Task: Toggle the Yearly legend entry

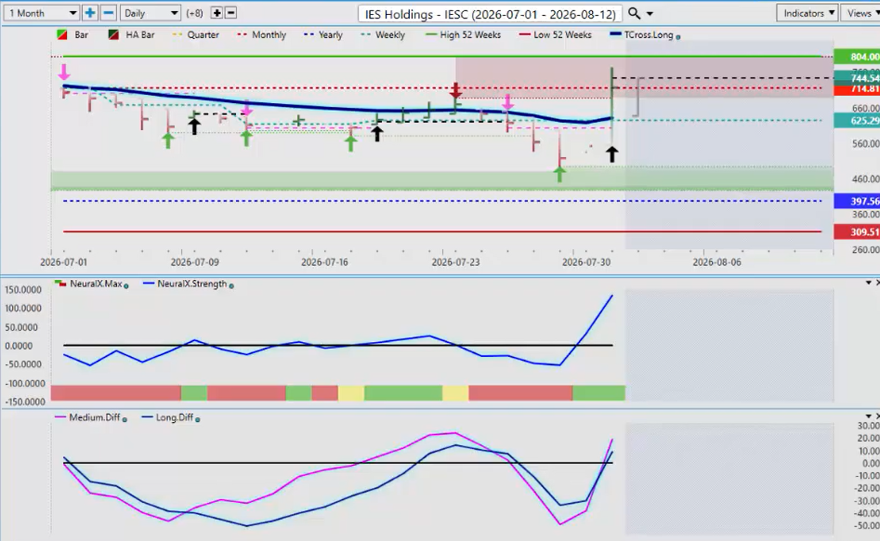Action: [x=322, y=34]
